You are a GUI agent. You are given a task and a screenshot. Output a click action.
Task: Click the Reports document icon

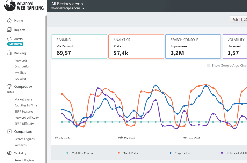(x=9, y=30)
